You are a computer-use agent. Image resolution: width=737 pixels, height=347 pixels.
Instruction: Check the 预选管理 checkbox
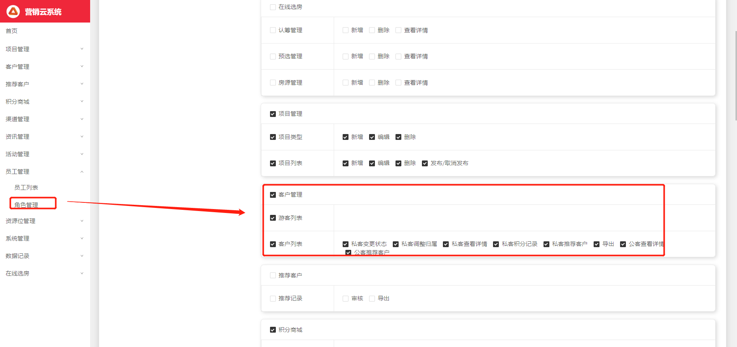273,56
